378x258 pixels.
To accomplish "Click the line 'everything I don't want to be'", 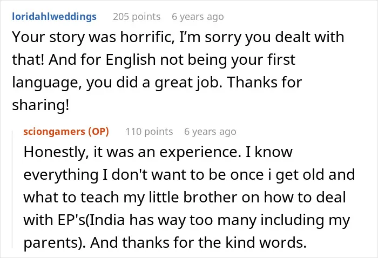I will [x=189, y=175].
